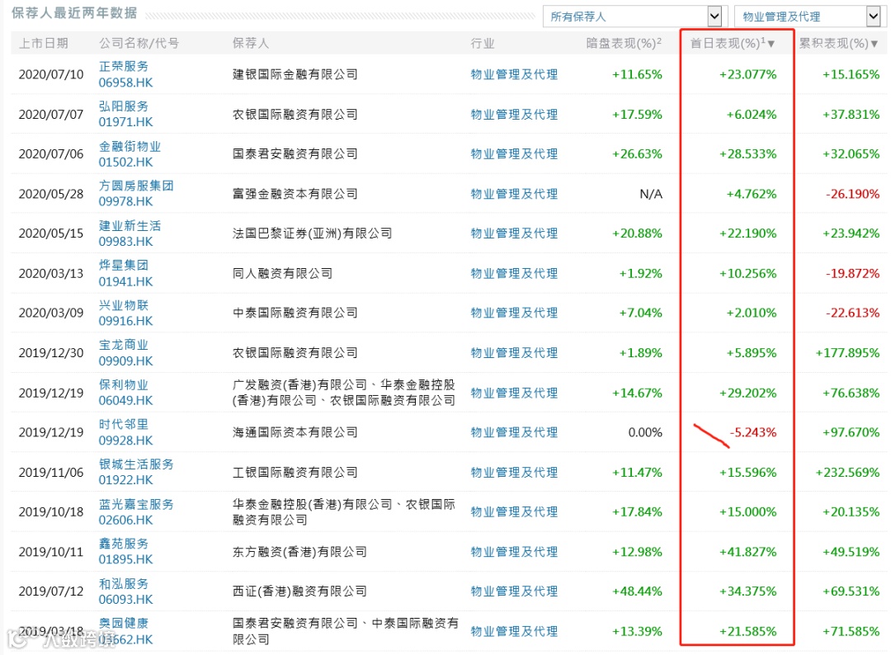Click cumulative value -26.190%

[x=851, y=194]
